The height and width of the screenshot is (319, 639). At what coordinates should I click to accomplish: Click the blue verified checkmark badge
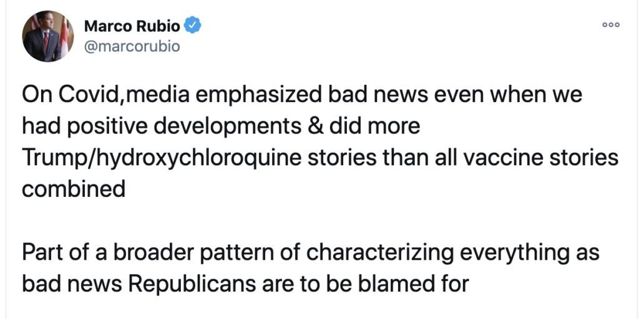click(x=195, y=26)
